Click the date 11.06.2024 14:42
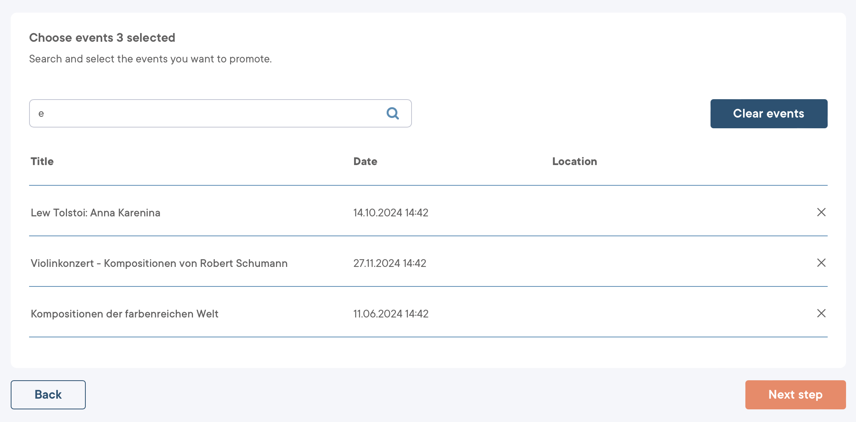 click(390, 314)
